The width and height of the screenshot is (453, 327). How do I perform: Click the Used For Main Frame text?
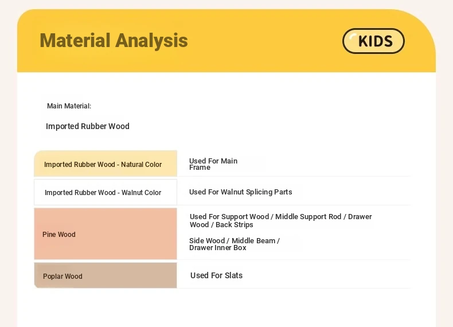pyautogui.click(x=213, y=164)
